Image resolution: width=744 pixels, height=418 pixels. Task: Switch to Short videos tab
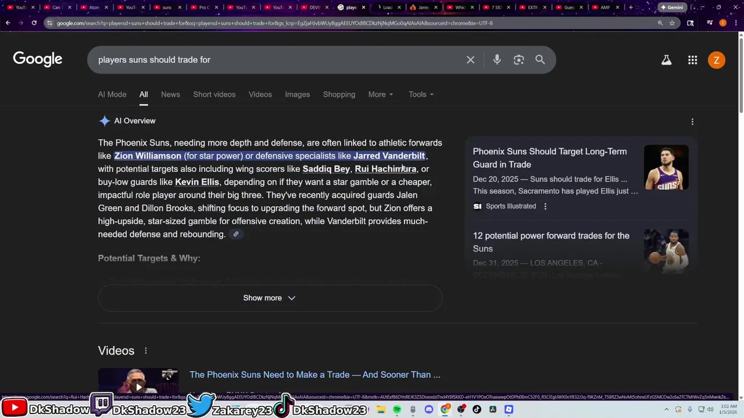coord(214,94)
